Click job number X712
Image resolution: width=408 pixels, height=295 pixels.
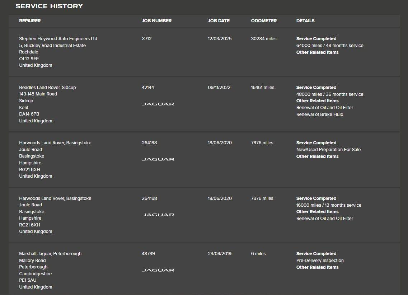pos(147,38)
